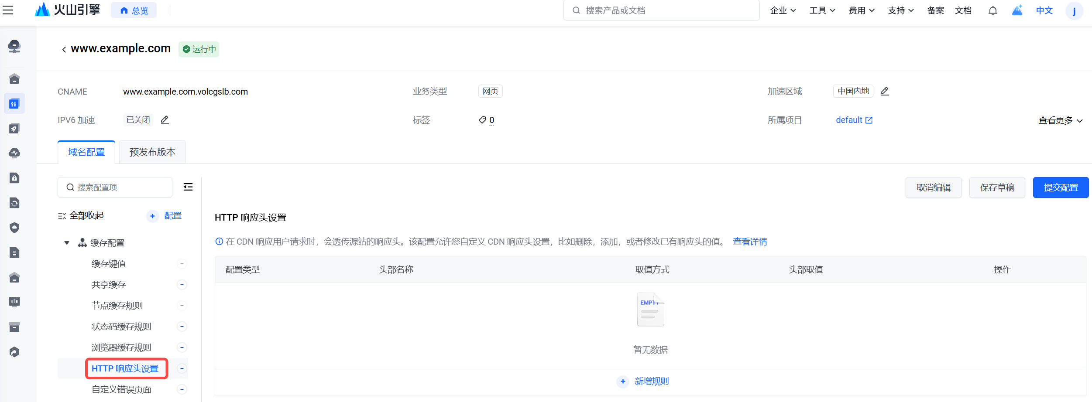1092x402 pixels.
Task: Collapse the 缓存配置 tree group
Action: click(67, 243)
